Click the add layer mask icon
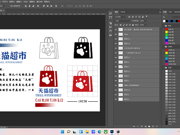The width and height of the screenshot is (180, 135). (142, 126)
